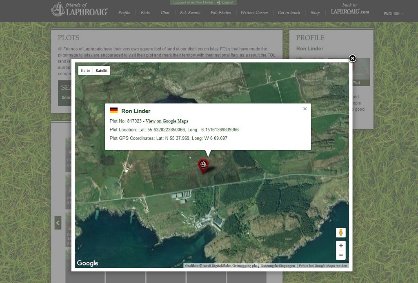Switch map to Satellit view

[x=101, y=71]
